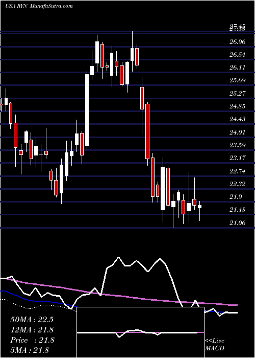The width and height of the screenshot is (255, 358).
Task: Click the 12MA : 21.8 readout
Action: (32, 330)
